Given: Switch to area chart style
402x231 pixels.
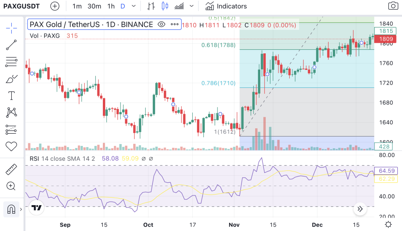Looking at the screenshot, I should (x=179, y=6).
